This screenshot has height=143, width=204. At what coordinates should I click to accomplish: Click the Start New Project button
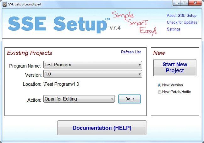pyautogui.click(x=175, y=68)
